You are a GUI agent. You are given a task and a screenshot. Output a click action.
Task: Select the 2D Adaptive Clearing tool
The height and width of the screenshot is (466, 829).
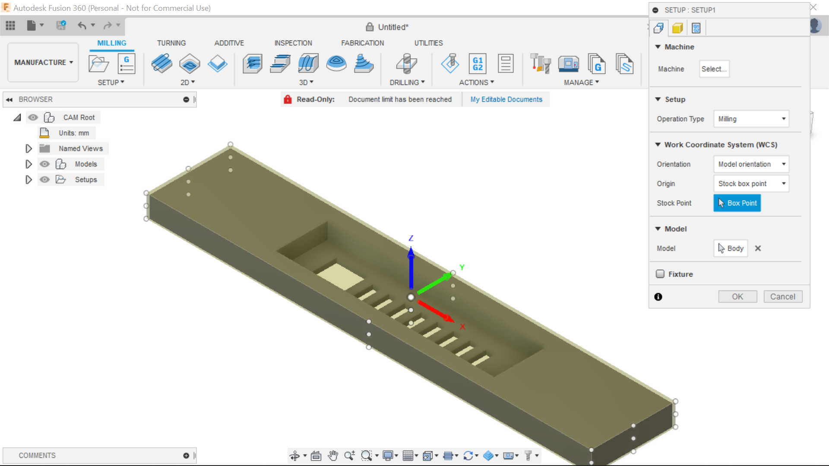[x=162, y=63]
